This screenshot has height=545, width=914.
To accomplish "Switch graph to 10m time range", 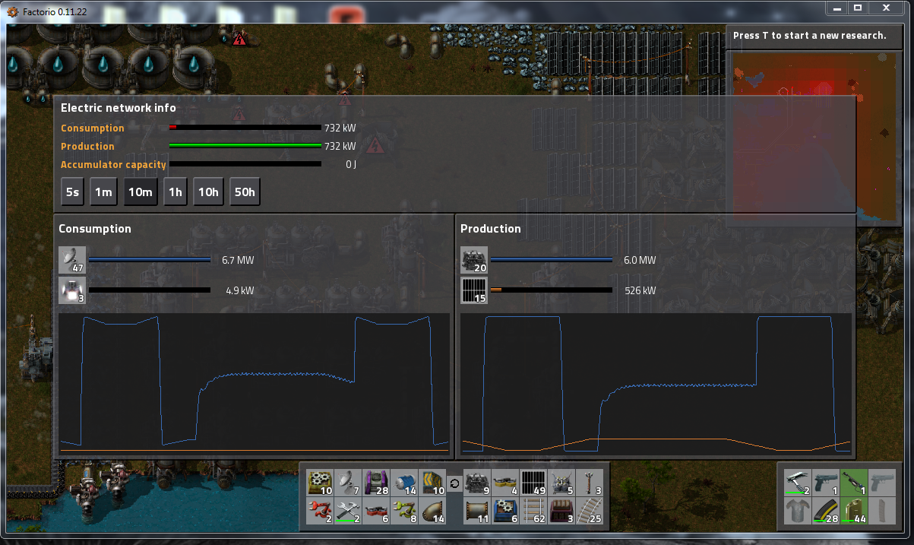I will pyautogui.click(x=140, y=192).
